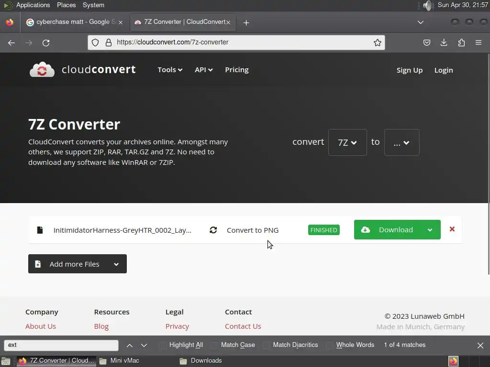Expand the Download button arrow options
Screen dimensions: 490x367
[x=430, y=230]
